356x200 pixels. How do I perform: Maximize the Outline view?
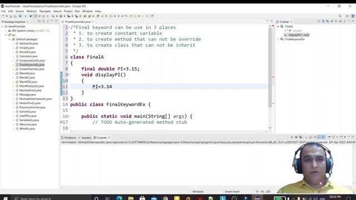pos(353,21)
